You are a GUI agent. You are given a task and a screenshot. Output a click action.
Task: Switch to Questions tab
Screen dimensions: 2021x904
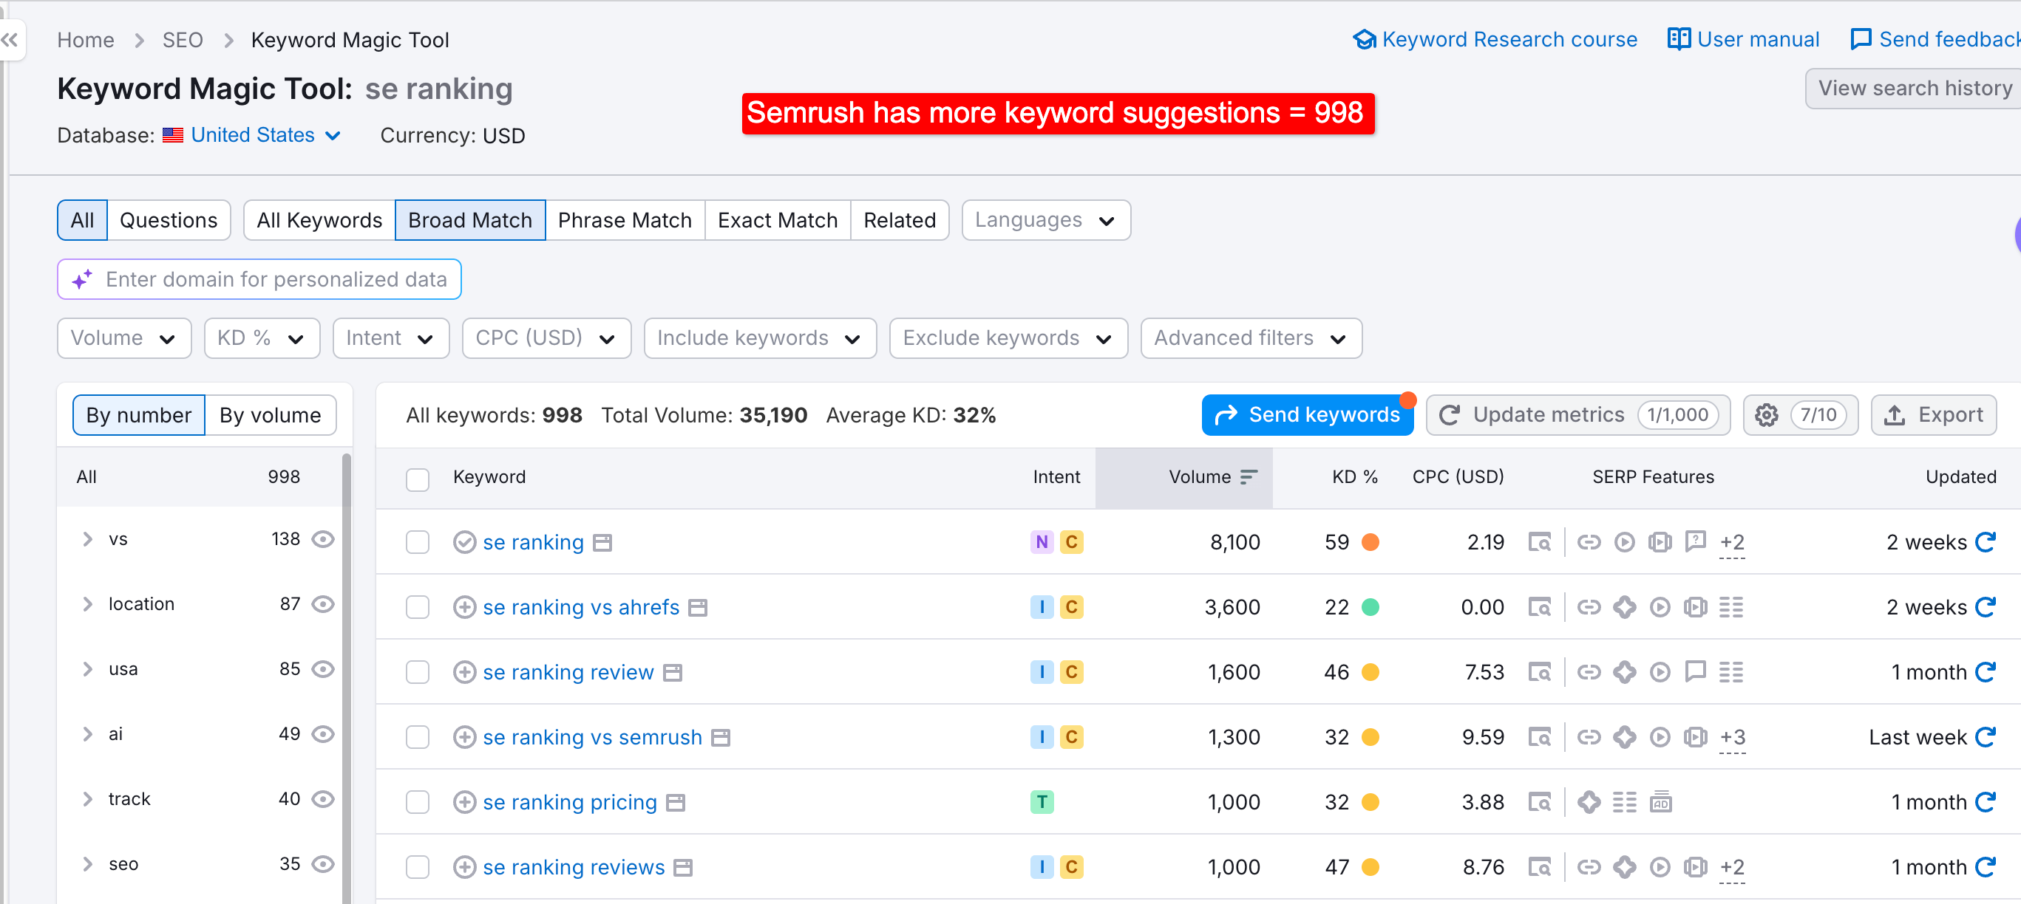[169, 220]
